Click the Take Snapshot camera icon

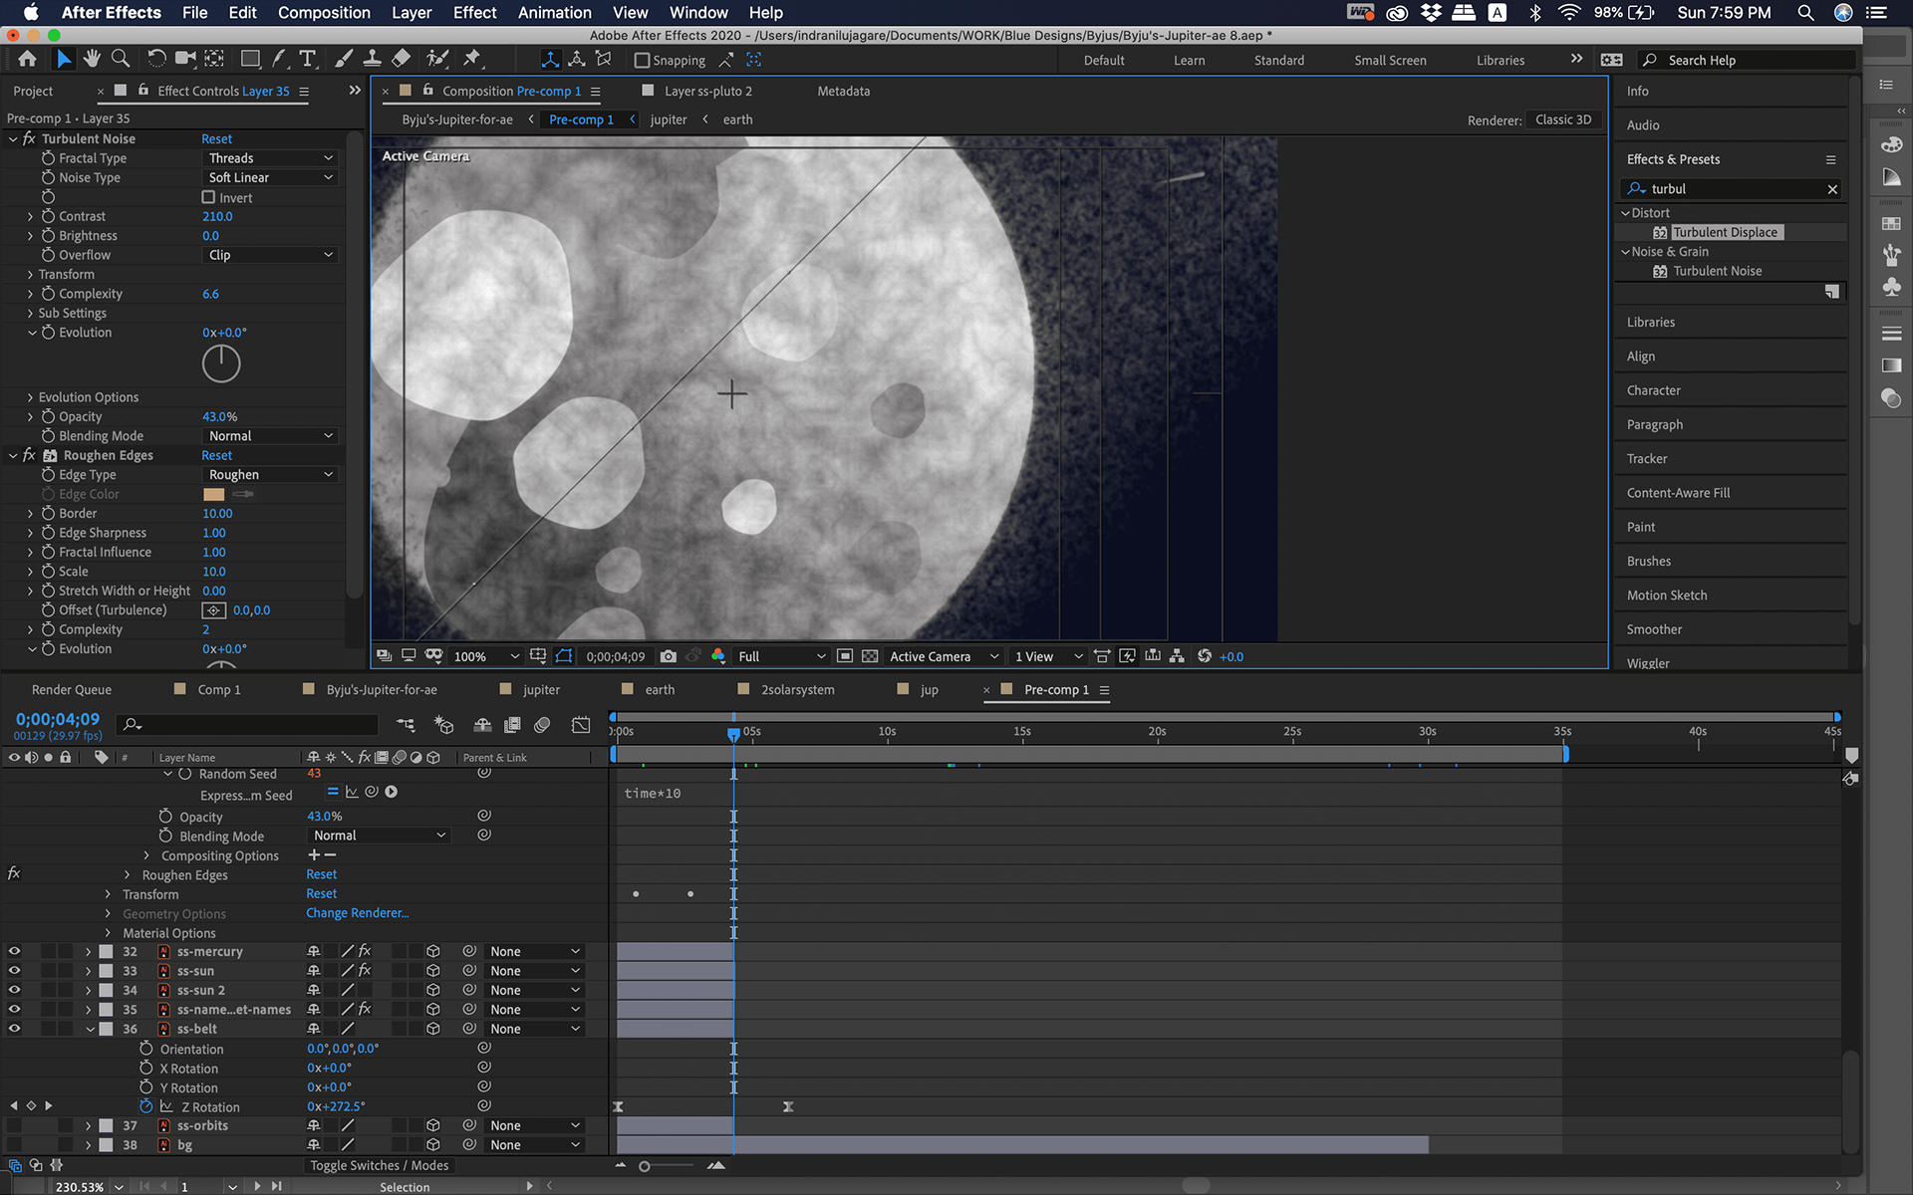[x=669, y=656]
